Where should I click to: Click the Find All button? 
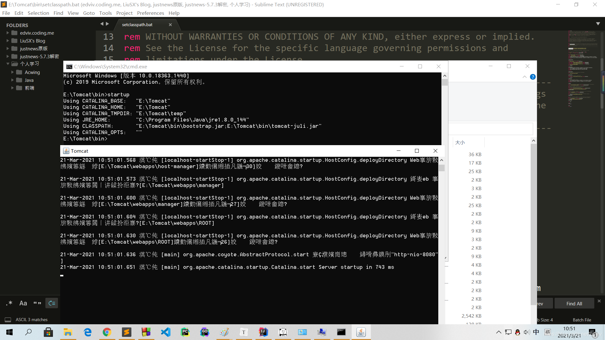point(574,303)
